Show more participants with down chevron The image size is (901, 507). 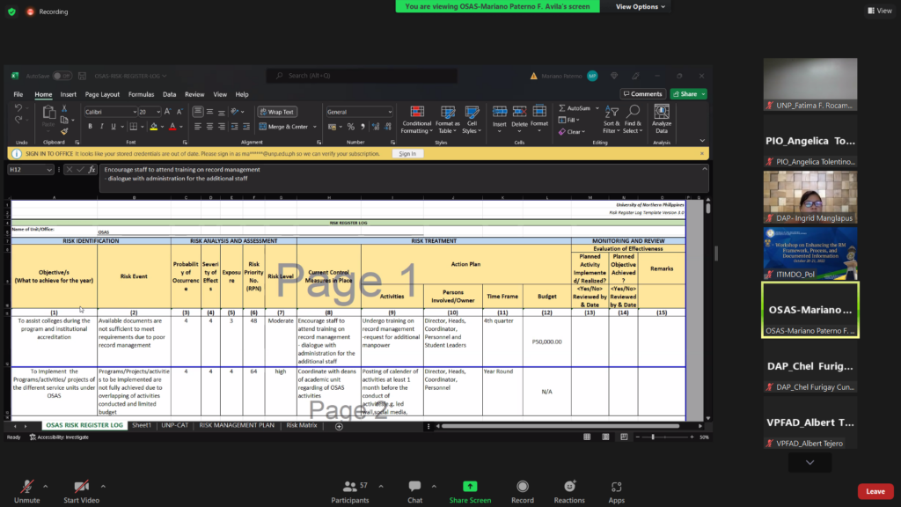coord(809,462)
